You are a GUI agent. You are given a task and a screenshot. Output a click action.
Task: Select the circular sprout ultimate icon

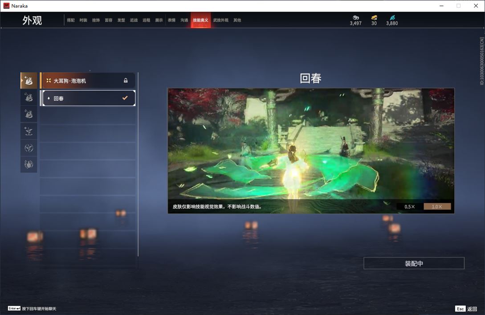29,148
